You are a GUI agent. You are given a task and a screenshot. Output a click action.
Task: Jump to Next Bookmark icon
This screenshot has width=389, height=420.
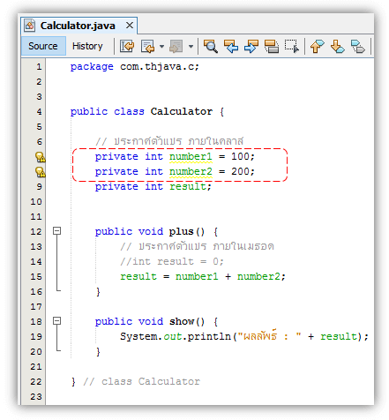pyautogui.click(x=337, y=46)
